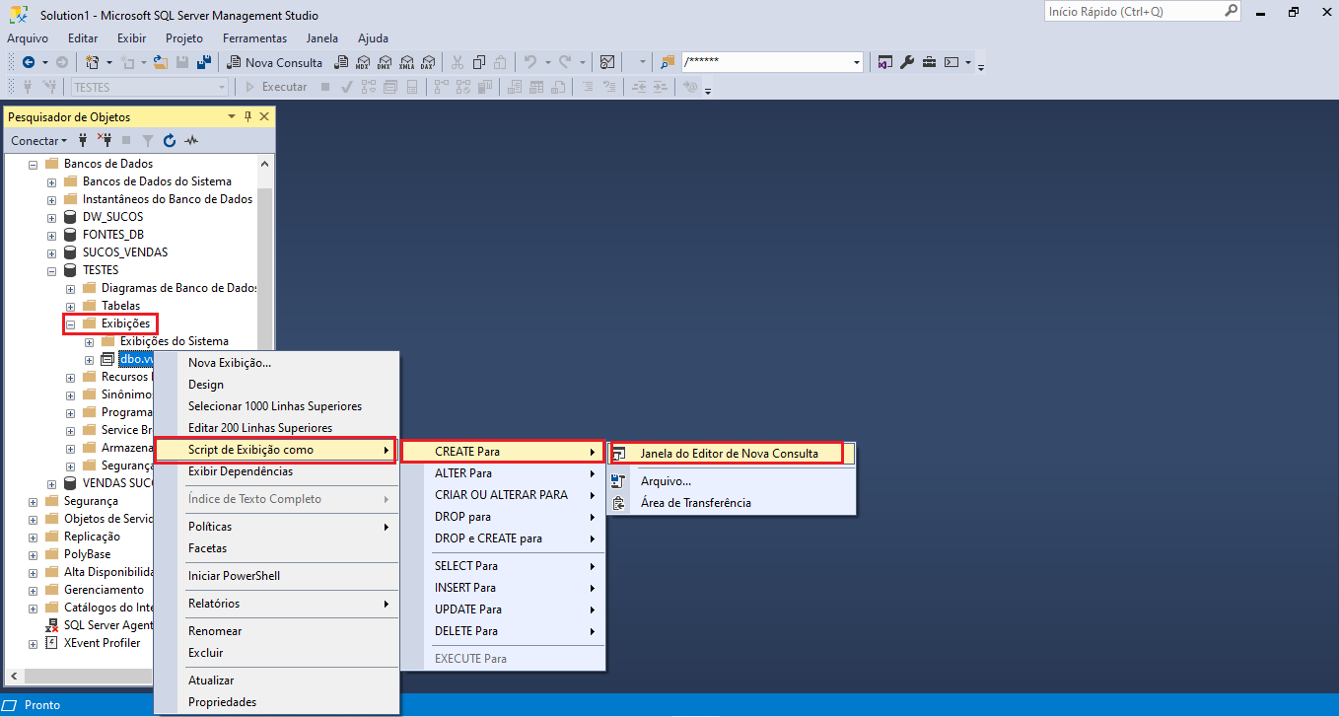Viewport: 1339px width, 717px height.
Task: Click the Filter funnel icon in Object Explorer
Action: point(148,141)
